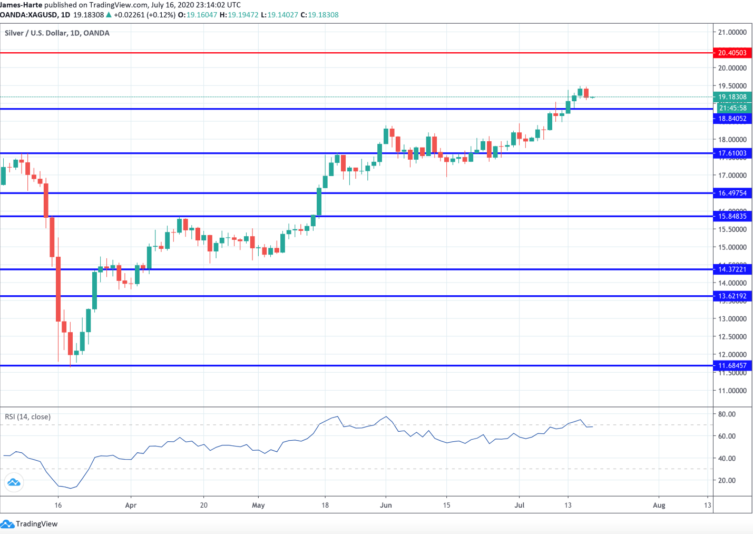Select the blue support label 18.84052
This screenshot has width=753, height=534.
733,119
